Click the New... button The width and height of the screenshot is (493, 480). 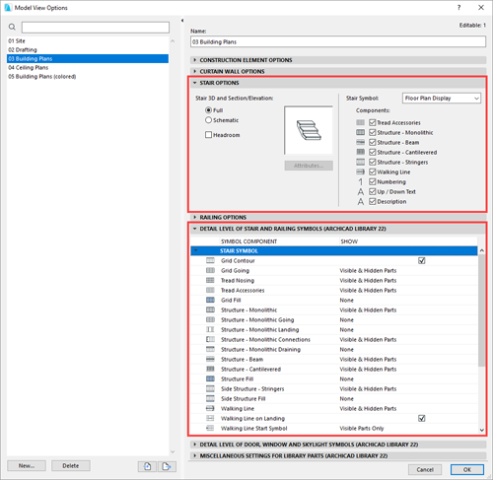point(27,466)
